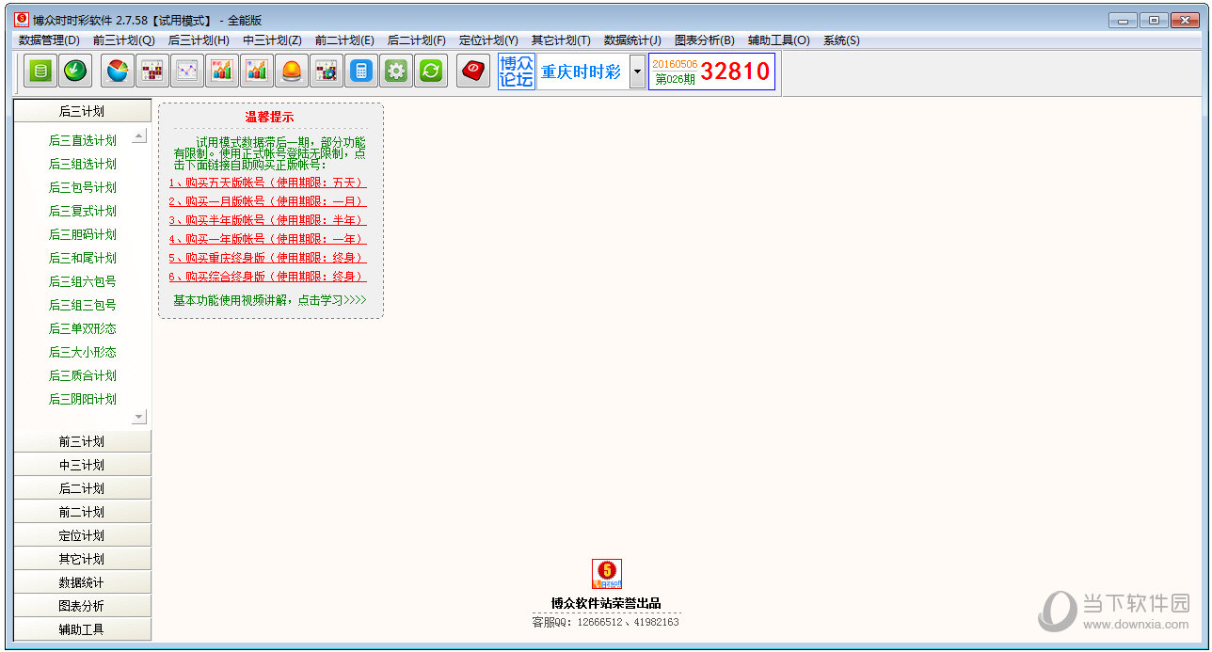
Task: Click the 购买综合终身版 purchase link
Action: [x=267, y=277]
